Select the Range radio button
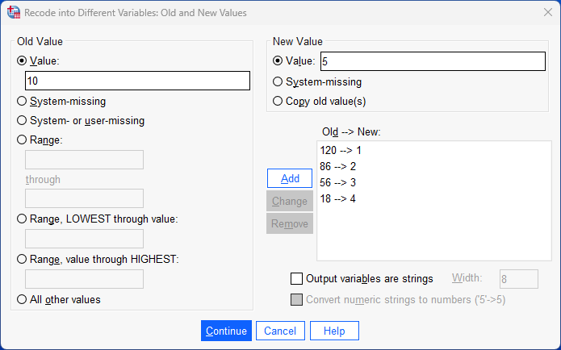This screenshot has width=561, height=350. 22,140
